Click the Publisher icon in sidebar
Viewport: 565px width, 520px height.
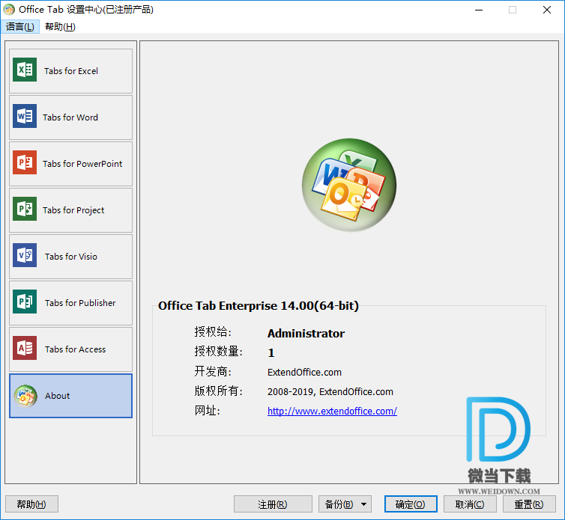(x=25, y=302)
